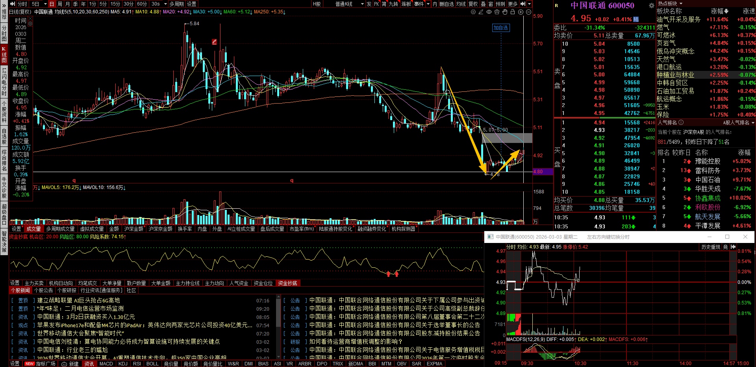Open chart settings gear above K-line chart
Viewport: 756px width, 367px height.
473,12
